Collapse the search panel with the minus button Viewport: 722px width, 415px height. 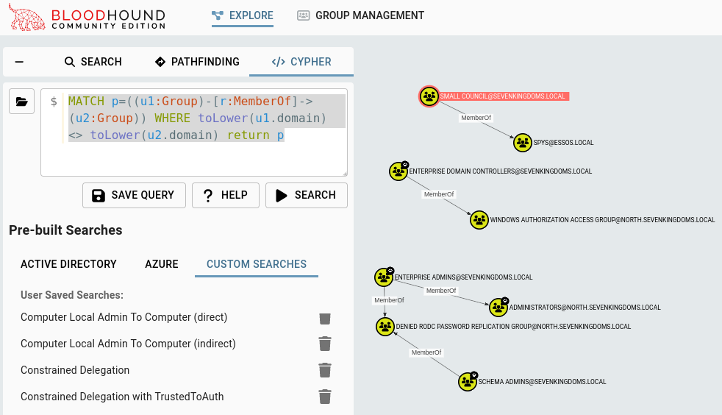(19, 62)
